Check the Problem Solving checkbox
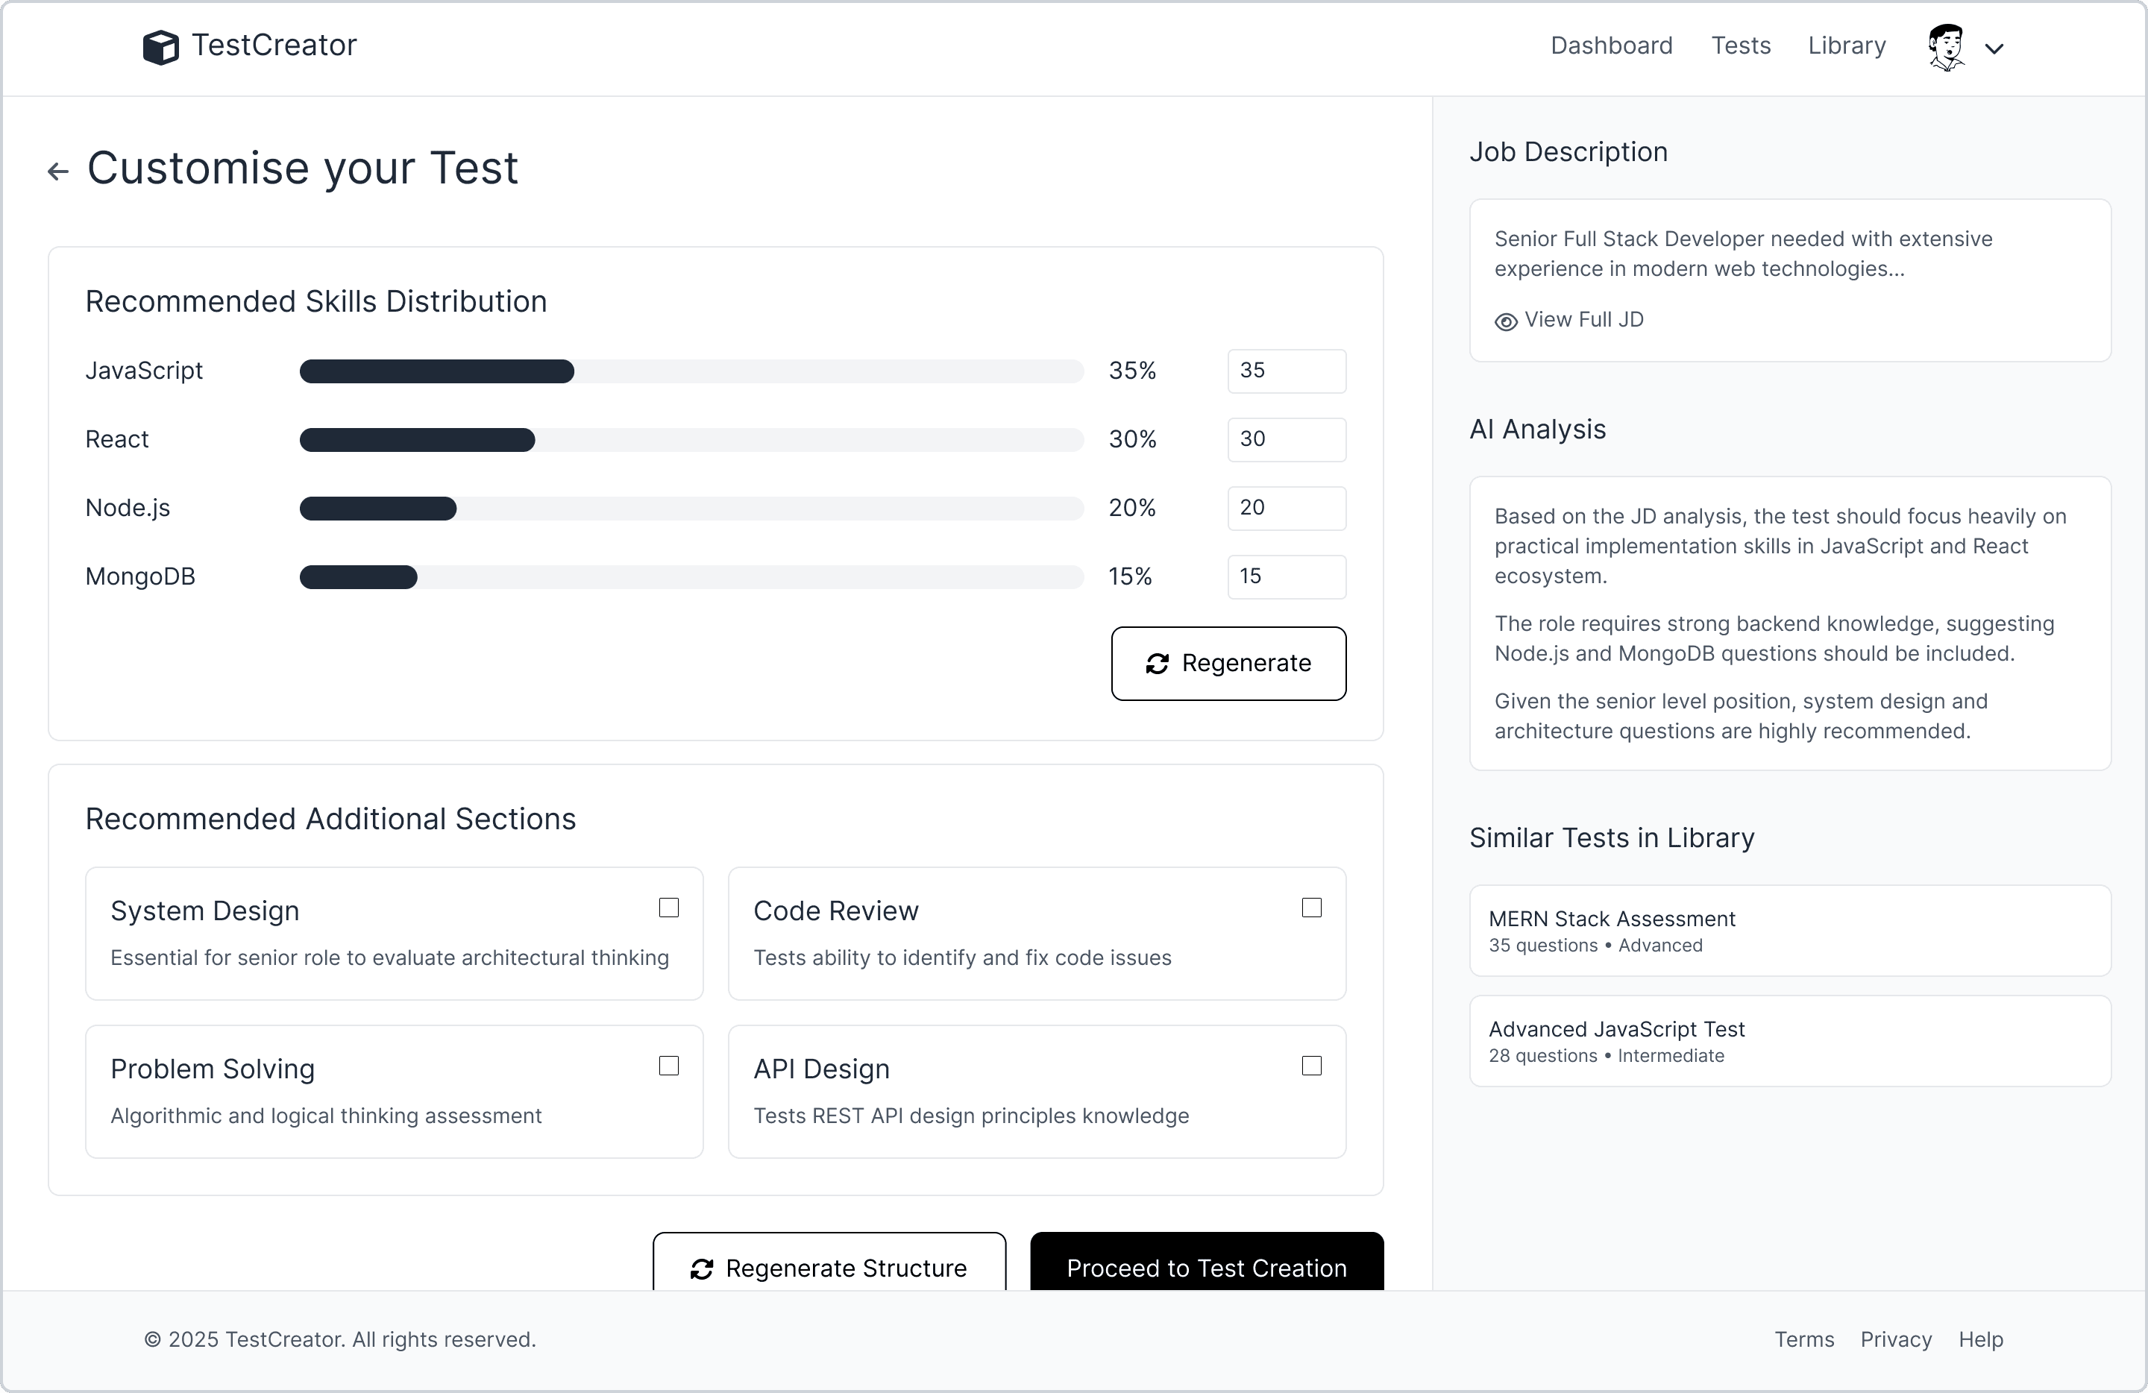The width and height of the screenshot is (2148, 1393). pos(669,1066)
